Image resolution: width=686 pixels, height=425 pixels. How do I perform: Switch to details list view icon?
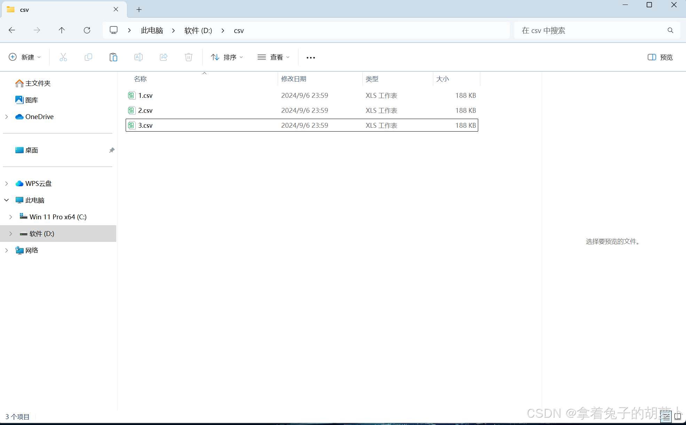[666, 416]
